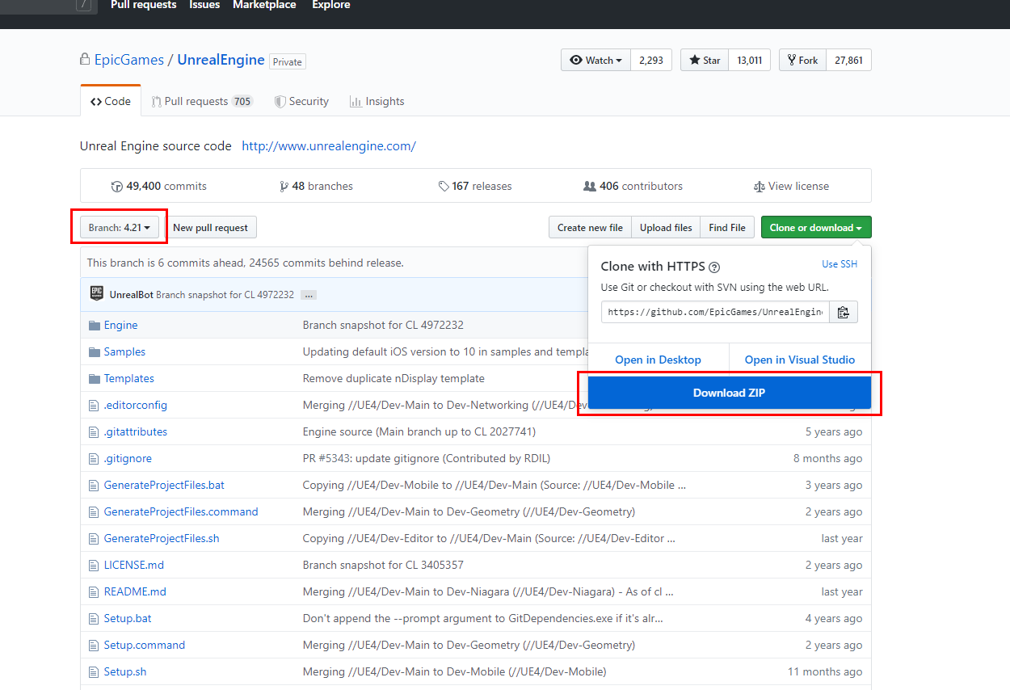The height and width of the screenshot is (690, 1010).
Task: Click the Engine folder icon
Action: coord(94,325)
